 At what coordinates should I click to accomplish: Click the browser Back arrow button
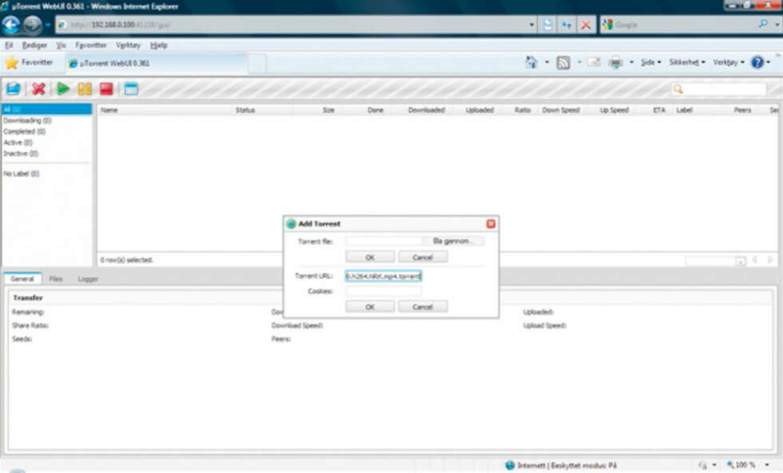pyautogui.click(x=11, y=25)
